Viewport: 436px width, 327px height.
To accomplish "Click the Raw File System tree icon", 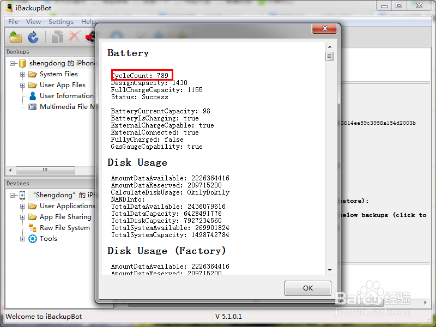I will (33, 228).
